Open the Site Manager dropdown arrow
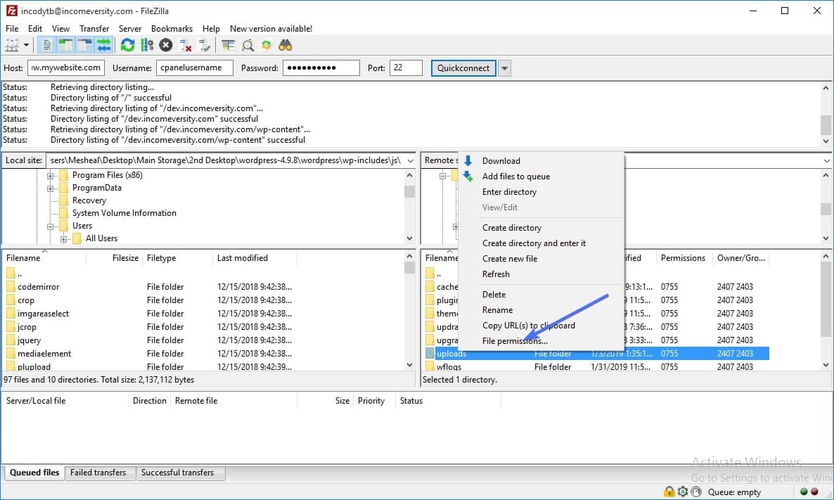The image size is (834, 500). pyautogui.click(x=26, y=45)
